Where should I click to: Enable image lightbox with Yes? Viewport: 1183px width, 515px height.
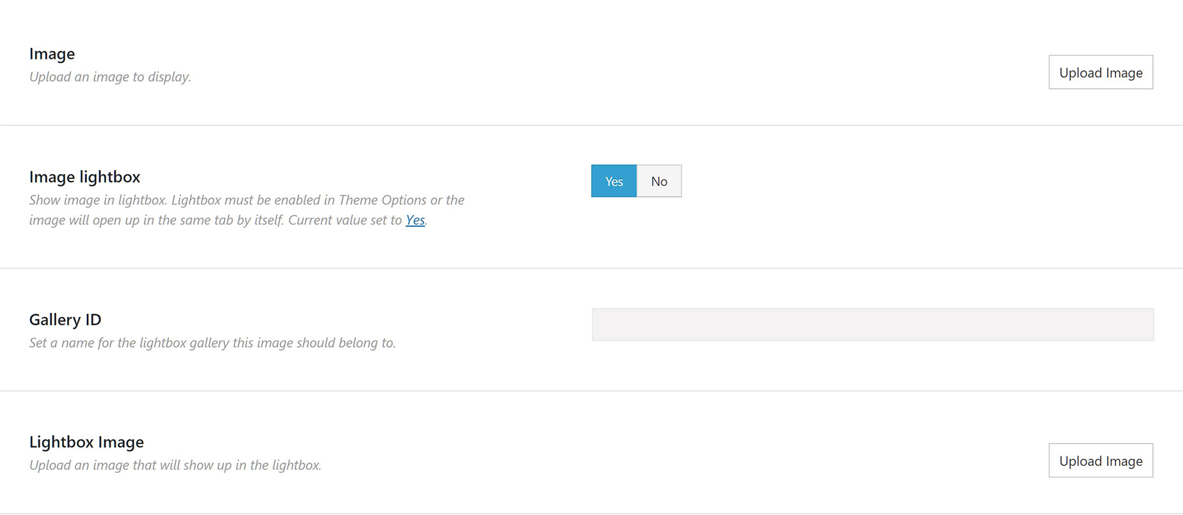tap(614, 181)
